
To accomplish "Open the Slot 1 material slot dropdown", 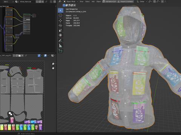I will click(x=9, y=1).
